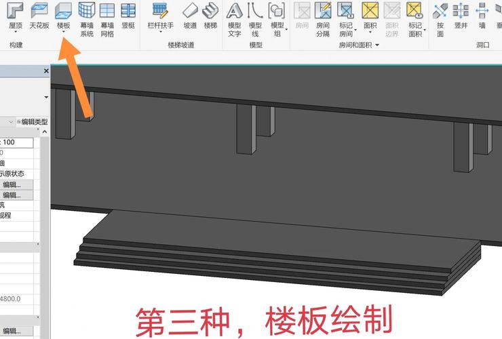Click the bottom 编辑... button in properties
The image size is (502, 339).
pos(17,331)
